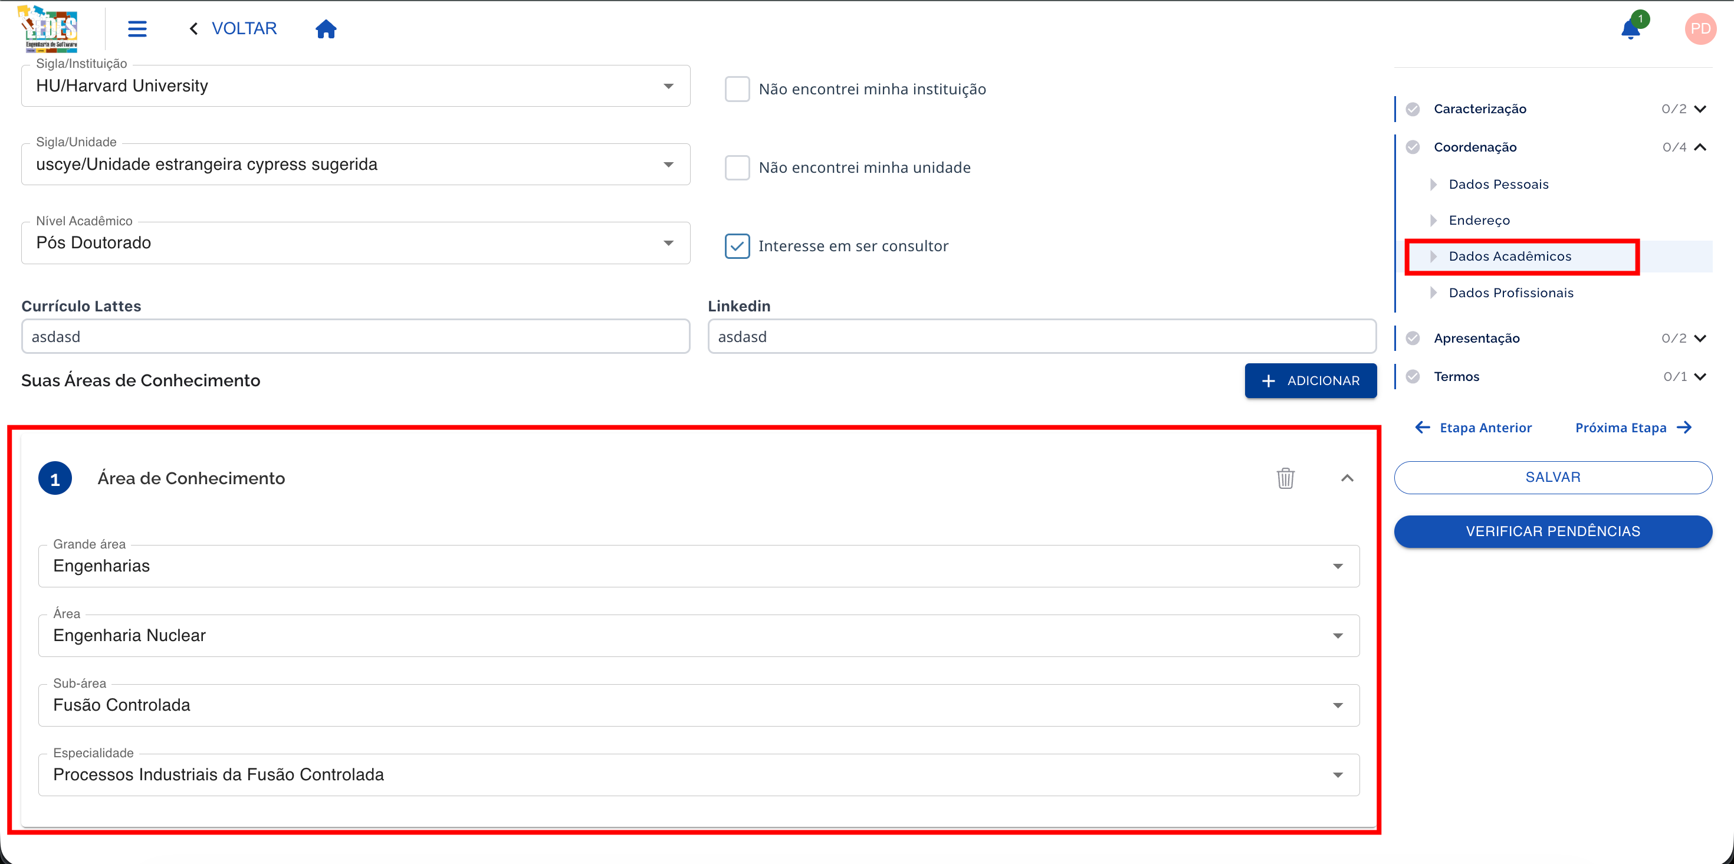The height and width of the screenshot is (864, 1734).
Task: Click the ADICIONAR button
Action: point(1310,381)
